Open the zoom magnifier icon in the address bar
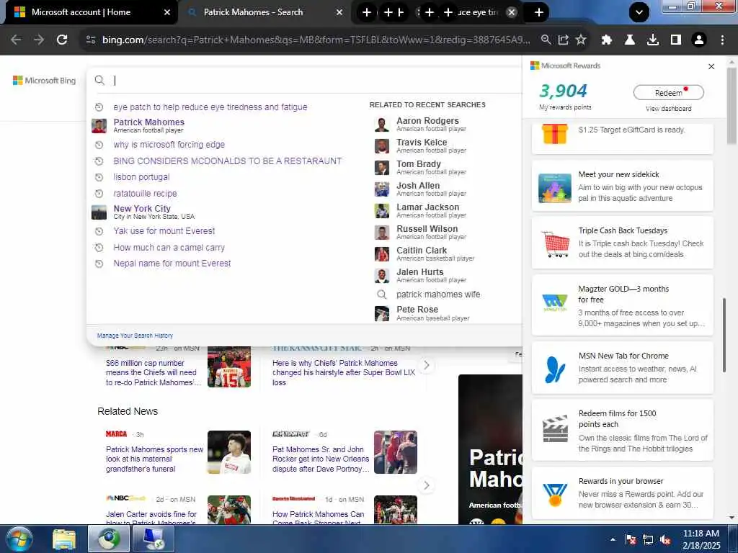 coord(546,40)
